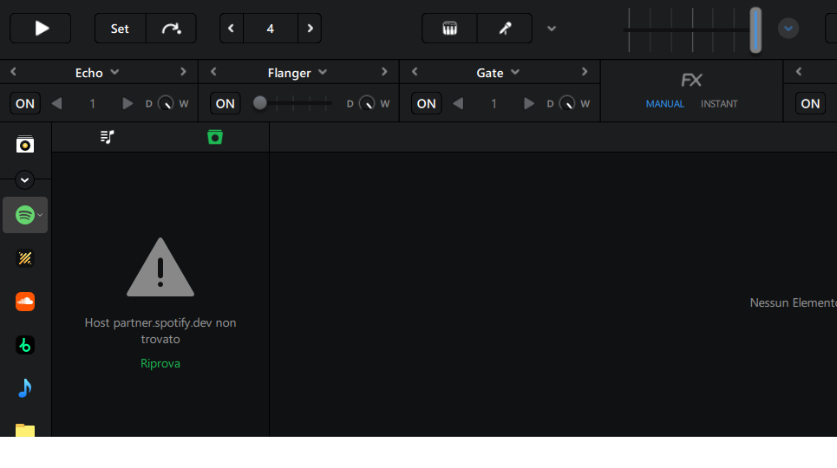837x468 pixels.
Task: Select previous effect before Echo
Action: [13, 72]
